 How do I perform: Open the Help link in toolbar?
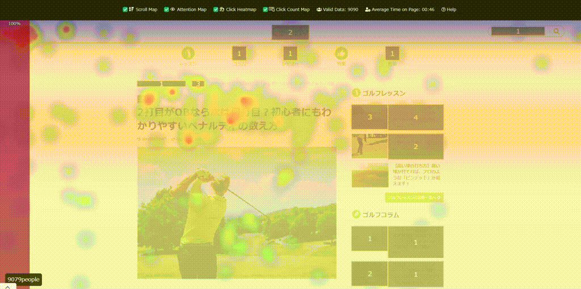tap(449, 10)
